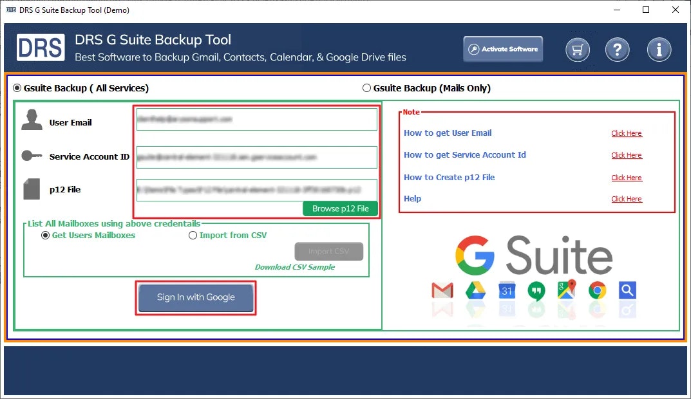The height and width of the screenshot is (399, 691).
Task: Open the question mark help icon
Action: 617,50
